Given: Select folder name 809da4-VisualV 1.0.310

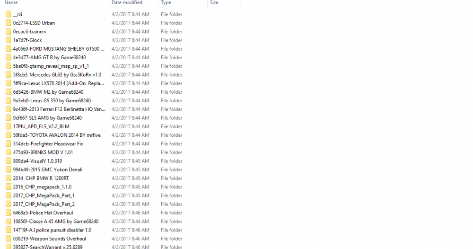Looking at the screenshot, I should tap(37, 161).
